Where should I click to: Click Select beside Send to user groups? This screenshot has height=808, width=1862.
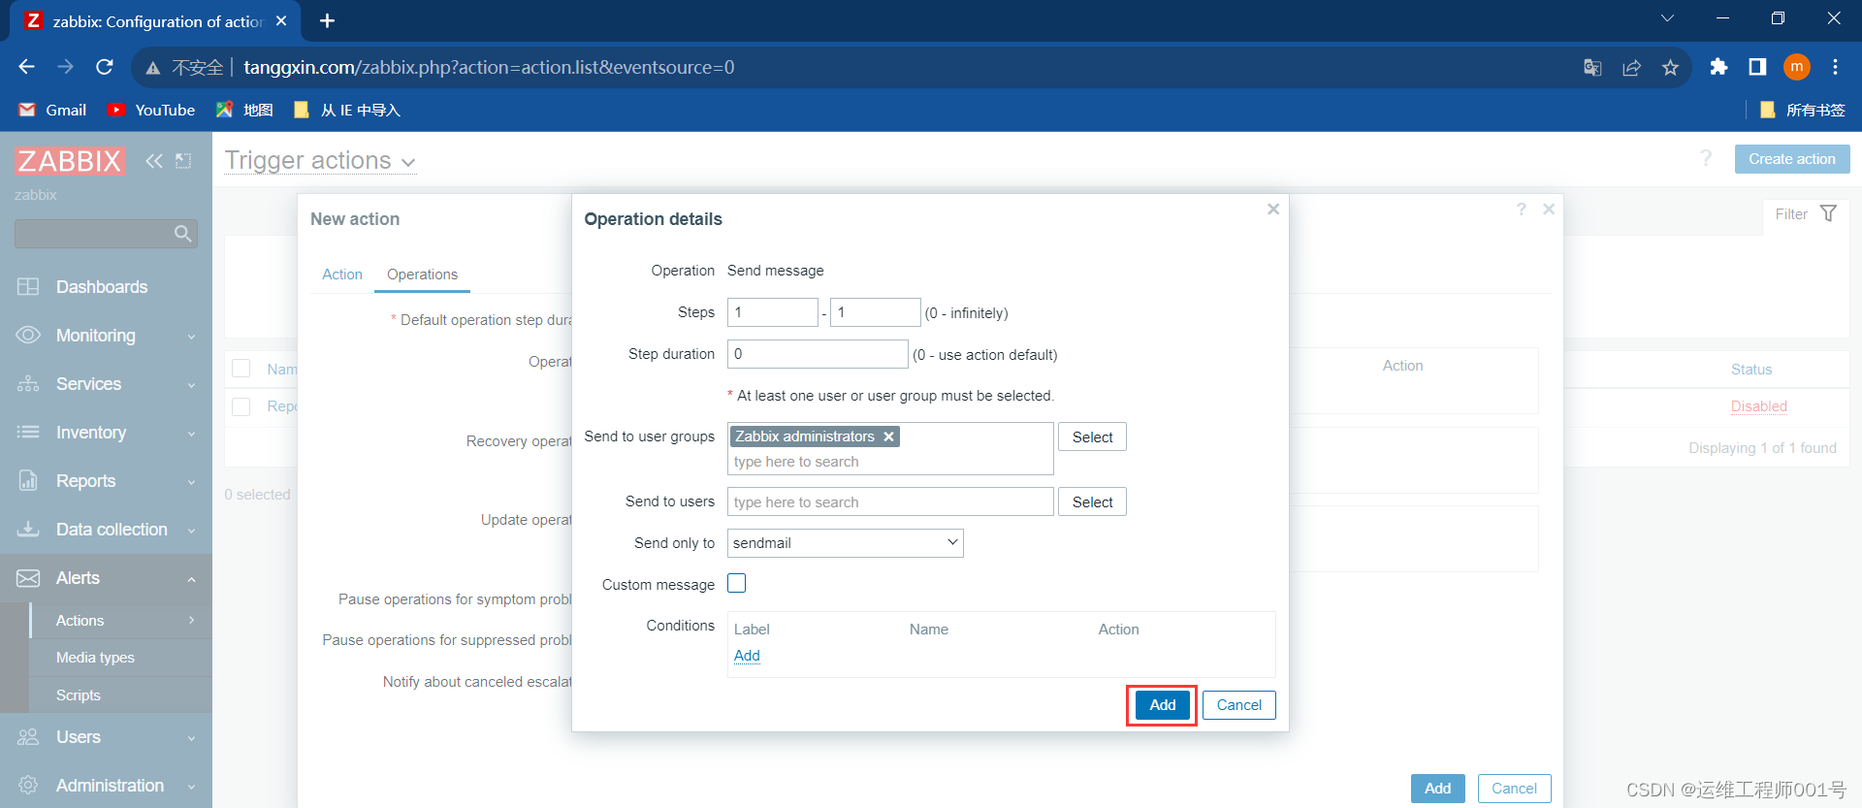click(x=1092, y=437)
